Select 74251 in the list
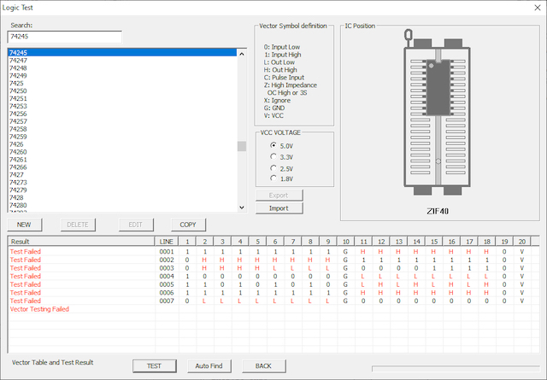 pyautogui.click(x=18, y=99)
